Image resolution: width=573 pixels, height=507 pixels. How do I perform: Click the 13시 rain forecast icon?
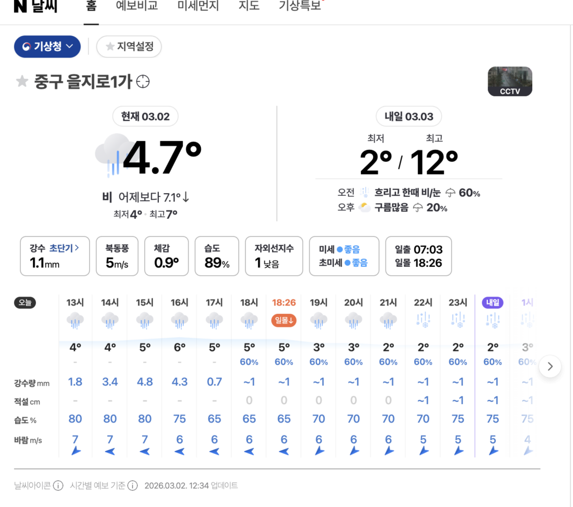point(75,321)
